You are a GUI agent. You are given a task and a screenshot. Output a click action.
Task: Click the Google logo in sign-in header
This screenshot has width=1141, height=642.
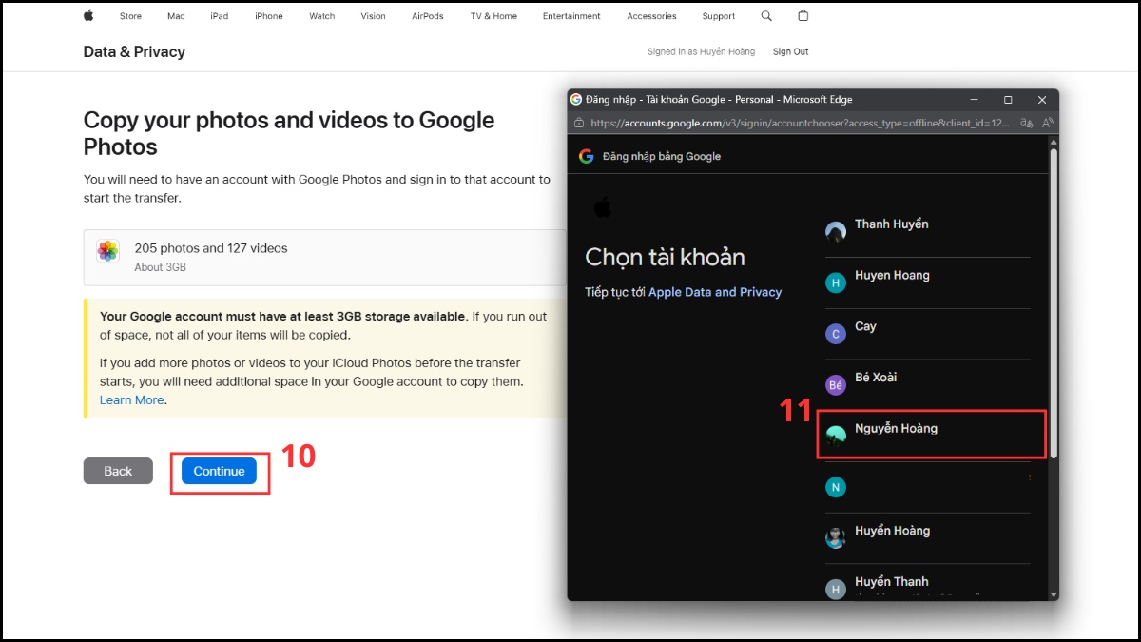[586, 156]
